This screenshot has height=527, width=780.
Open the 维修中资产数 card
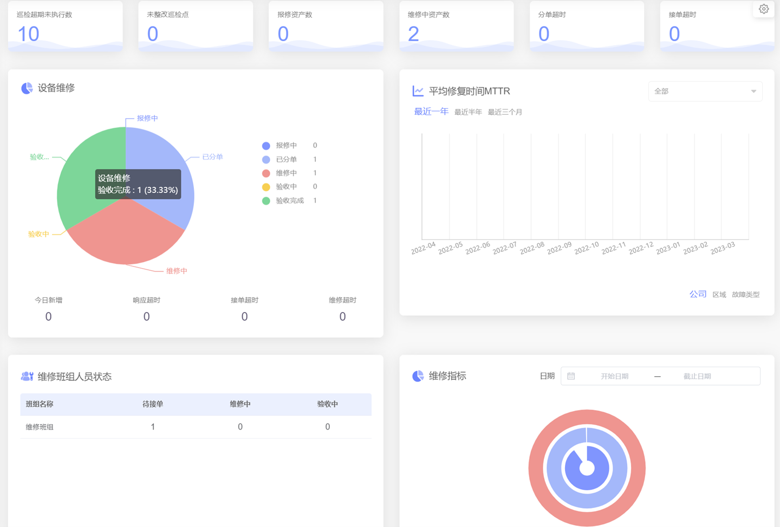coord(457,27)
